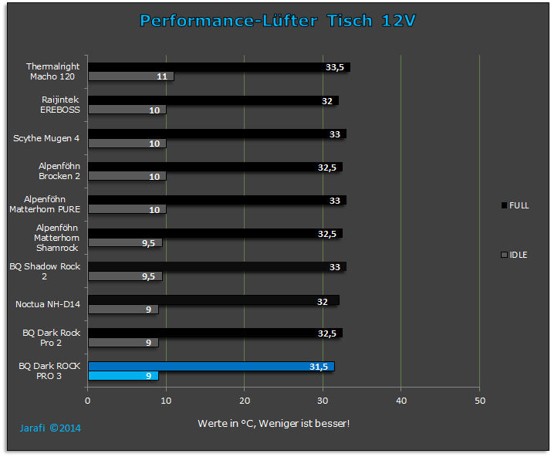Select the IDLE legend label
Image resolution: width=551 pixels, height=457 pixels.
[519, 255]
